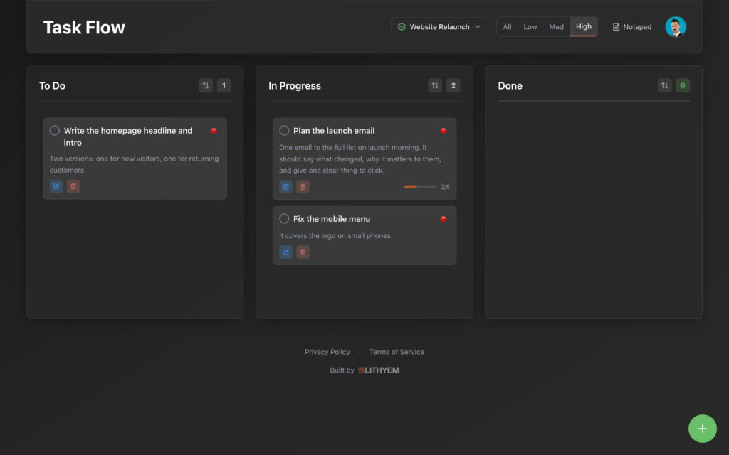Edit the Fix the mobile menu task

tap(285, 252)
